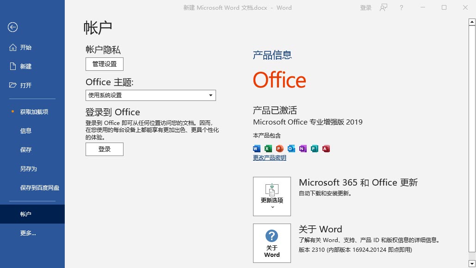Click the PowerPoint app icon under 本产品包含
Screen dimensions: 476x268
[279, 149]
